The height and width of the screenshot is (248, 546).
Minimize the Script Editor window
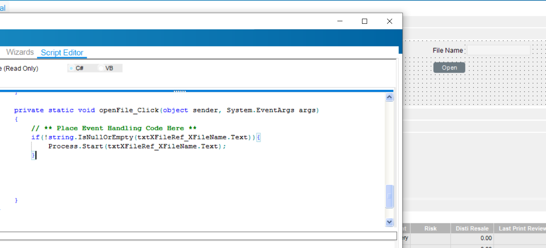[339, 21]
